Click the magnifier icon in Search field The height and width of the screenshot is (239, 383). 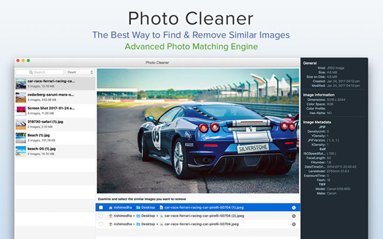[x=31, y=73]
